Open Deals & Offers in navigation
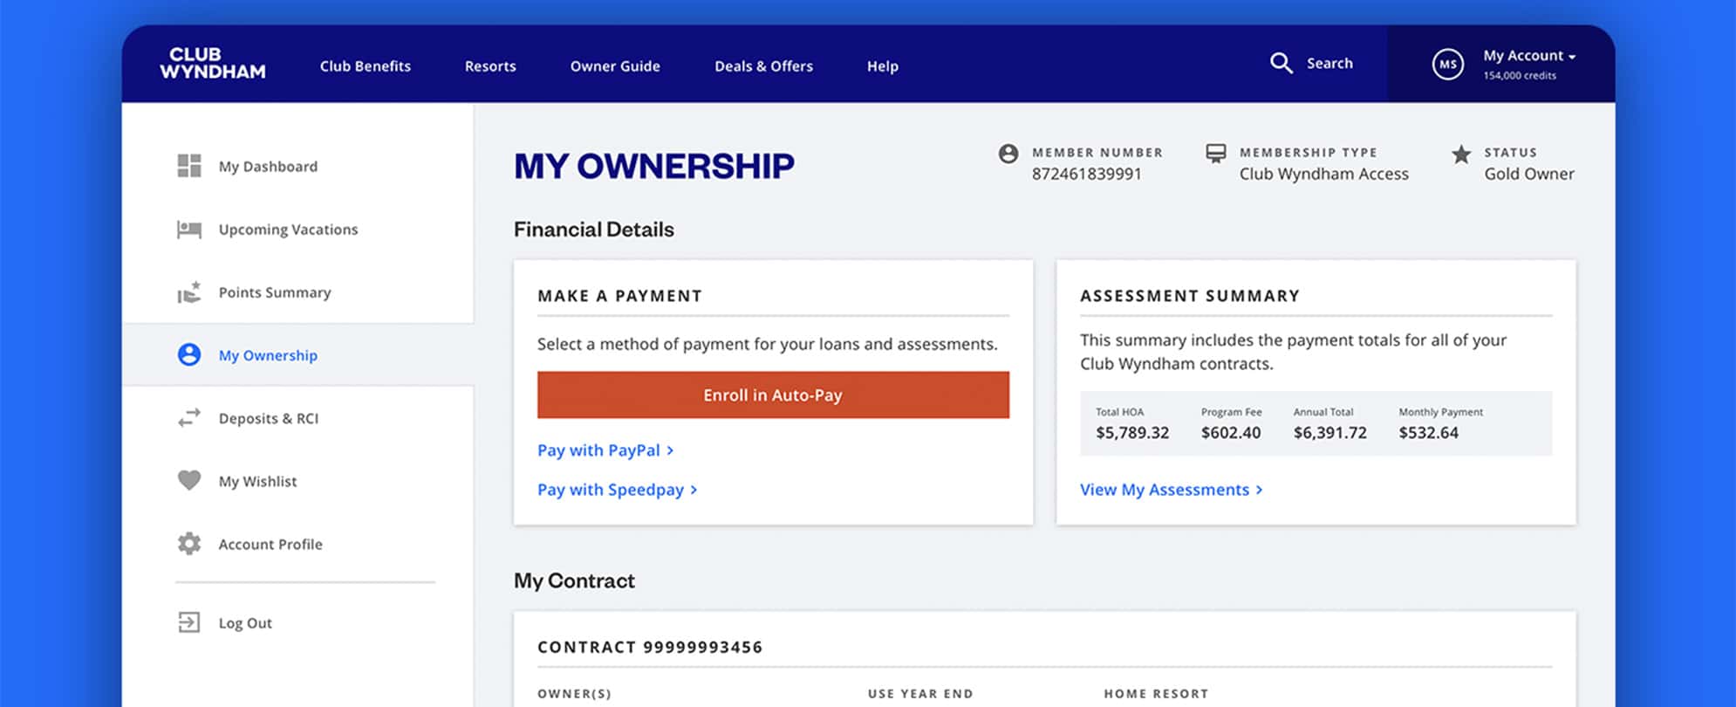Screen dimensions: 1736x707 tap(763, 66)
